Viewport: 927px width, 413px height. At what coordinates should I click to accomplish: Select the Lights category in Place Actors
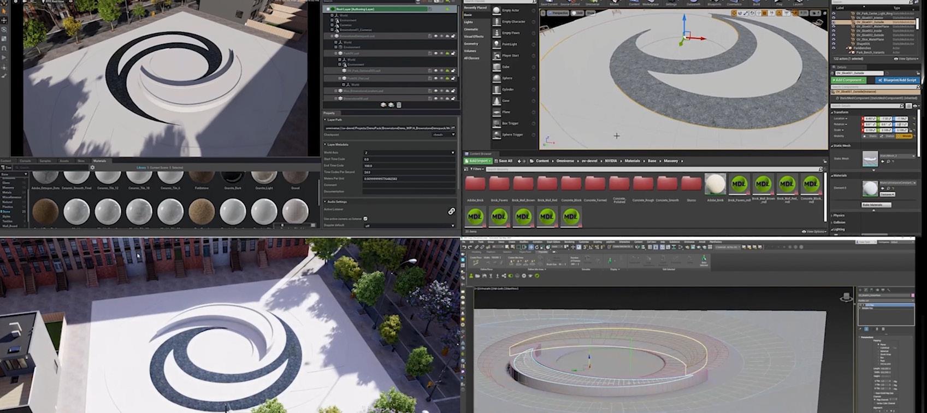(468, 22)
